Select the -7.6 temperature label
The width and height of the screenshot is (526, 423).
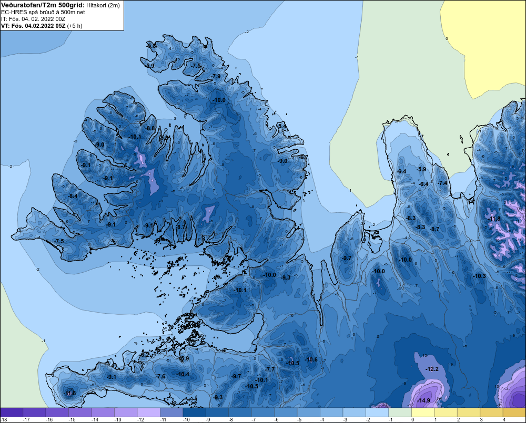(160, 376)
